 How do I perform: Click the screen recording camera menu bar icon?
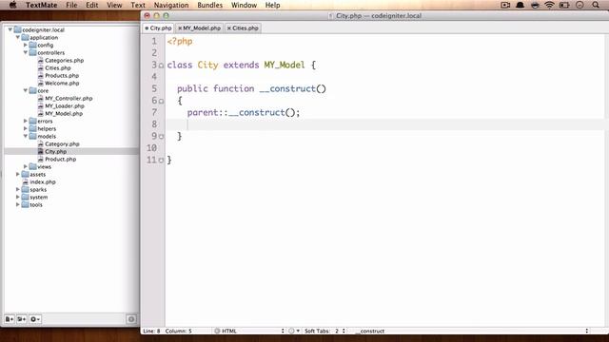click(x=505, y=5)
